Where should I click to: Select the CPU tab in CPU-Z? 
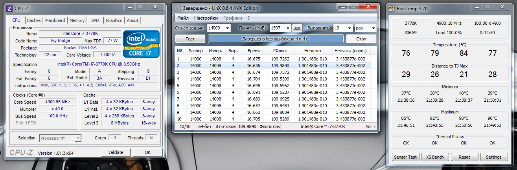point(17,20)
